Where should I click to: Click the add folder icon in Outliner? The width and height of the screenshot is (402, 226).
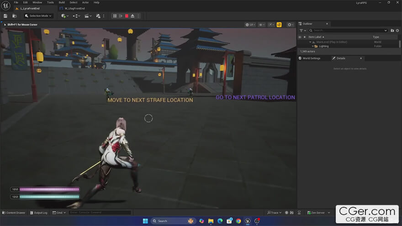(x=392, y=31)
